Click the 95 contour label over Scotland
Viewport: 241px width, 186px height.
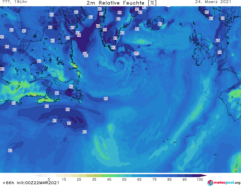coord(217,40)
